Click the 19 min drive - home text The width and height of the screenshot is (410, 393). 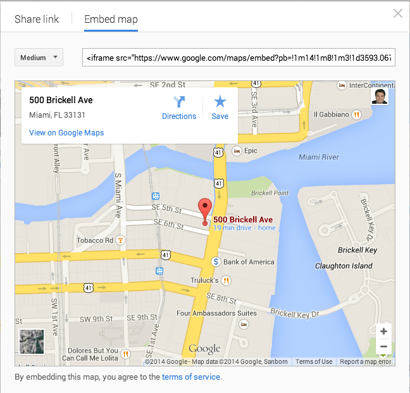(x=244, y=228)
